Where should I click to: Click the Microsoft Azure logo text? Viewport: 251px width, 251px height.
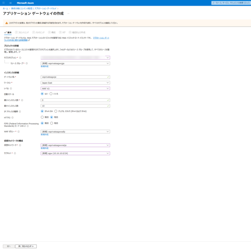coord(25,3)
